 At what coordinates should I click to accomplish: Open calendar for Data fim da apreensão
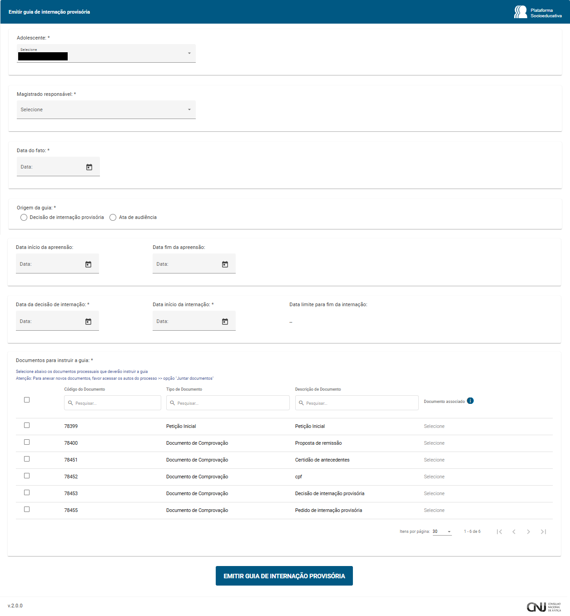pyautogui.click(x=225, y=264)
